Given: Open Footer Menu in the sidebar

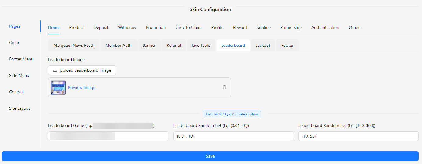Looking at the screenshot, I should [21, 59].
